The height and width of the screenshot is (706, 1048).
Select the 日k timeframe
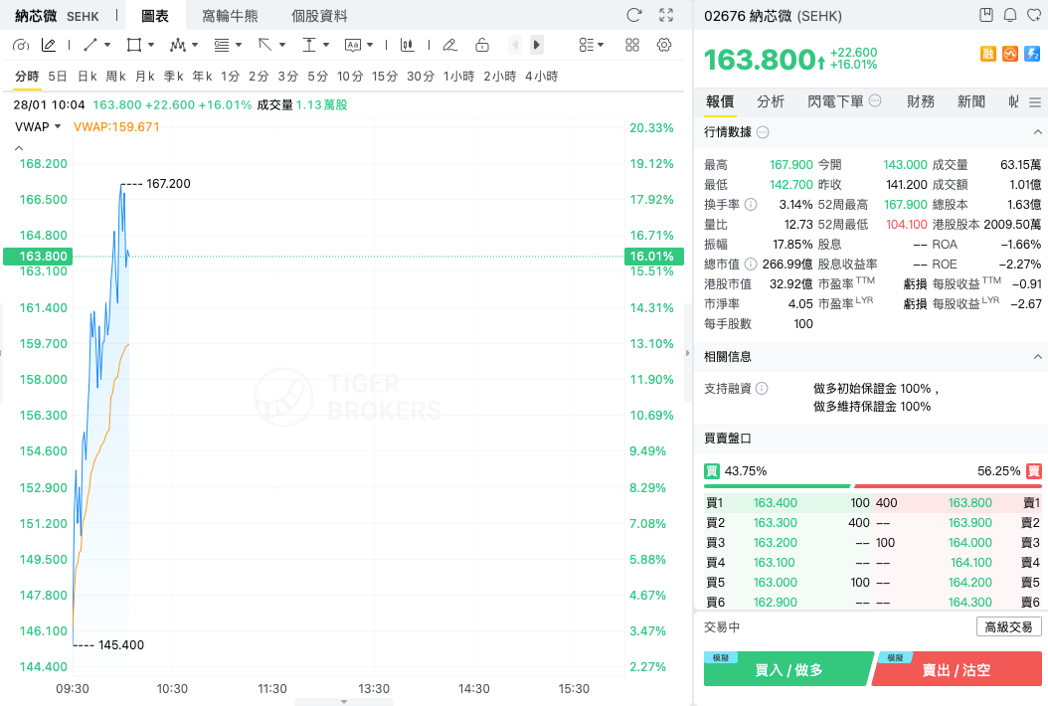coord(87,77)
